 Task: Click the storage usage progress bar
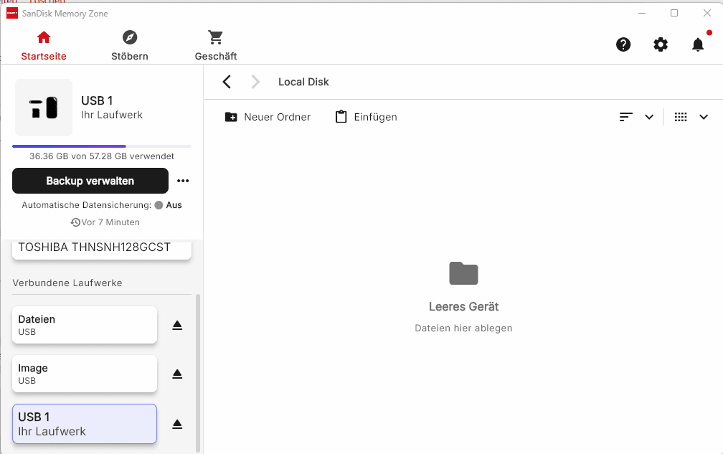coord(102,146)
